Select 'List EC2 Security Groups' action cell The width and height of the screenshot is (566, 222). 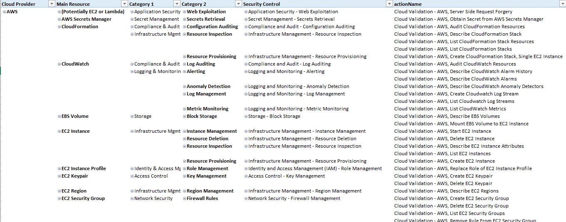(x=450, y=213)
